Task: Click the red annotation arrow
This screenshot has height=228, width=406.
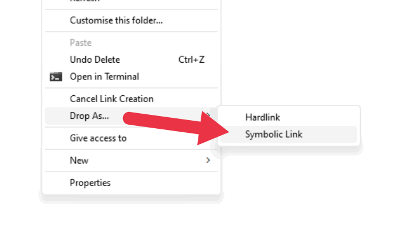Action: (x=176, y=128)
